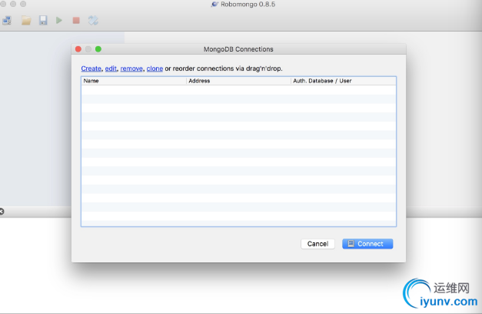The image size is (482, 314).
Task: Zoom dialog with the green window button
Action: 98,49
